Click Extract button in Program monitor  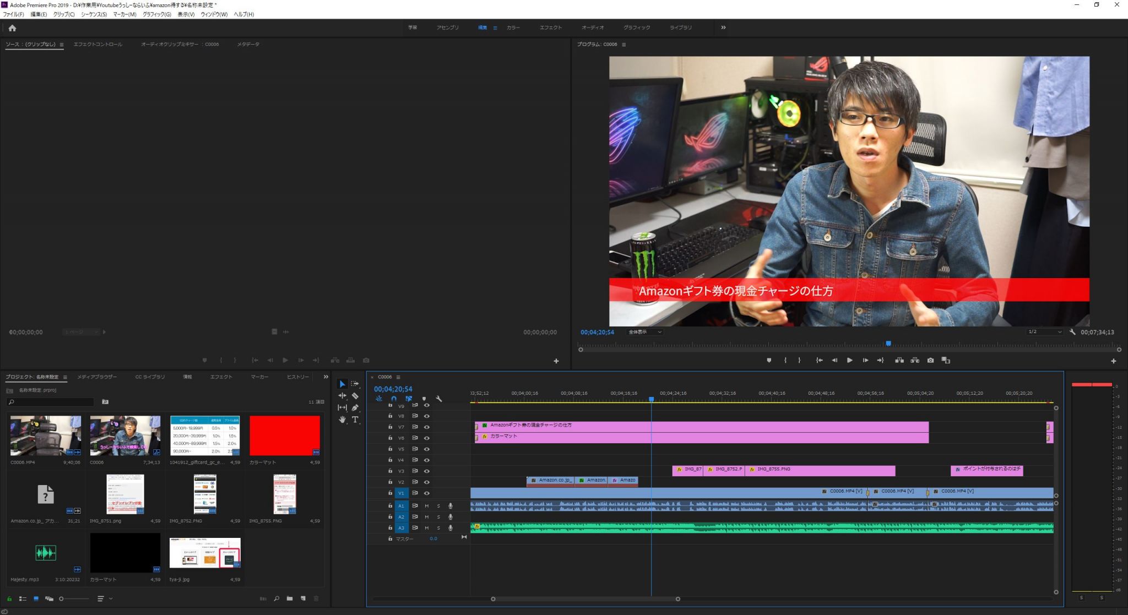point(915,360)
